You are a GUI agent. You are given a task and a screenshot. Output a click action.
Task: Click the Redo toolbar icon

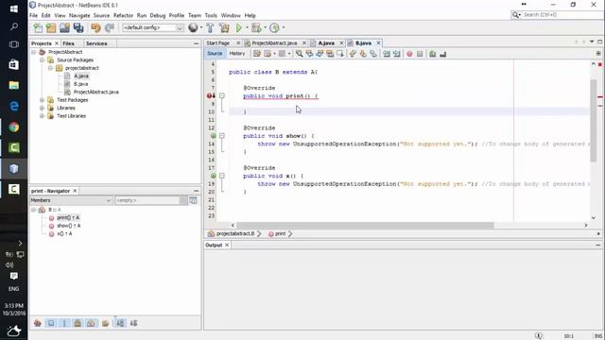coord(110,27)
